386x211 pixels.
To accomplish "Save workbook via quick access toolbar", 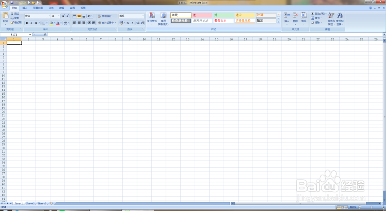I will [12, 3].
